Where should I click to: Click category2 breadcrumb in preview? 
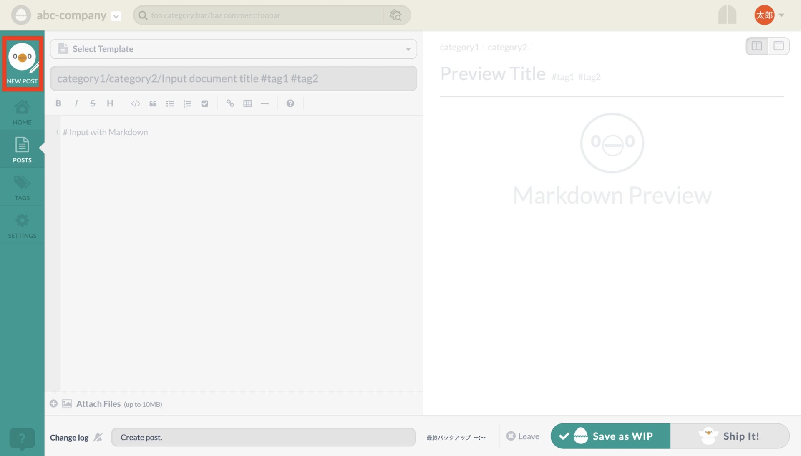coord(507,47)
